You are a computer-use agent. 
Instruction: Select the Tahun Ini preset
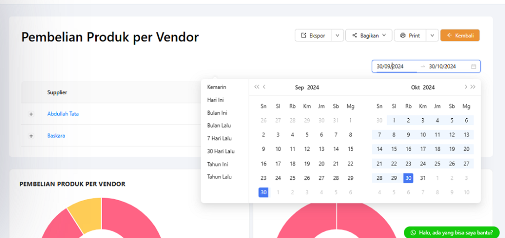click(217, 164)
